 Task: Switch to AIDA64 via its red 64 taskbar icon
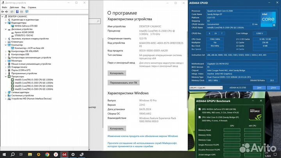[64, 154]
